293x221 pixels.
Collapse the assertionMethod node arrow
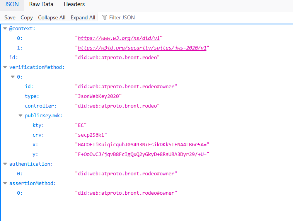point(5,183)
